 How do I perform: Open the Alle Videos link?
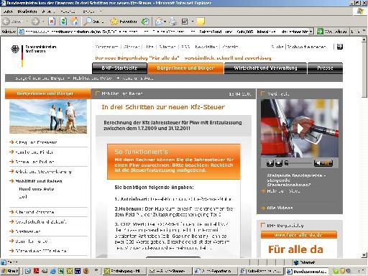point(280,208)
